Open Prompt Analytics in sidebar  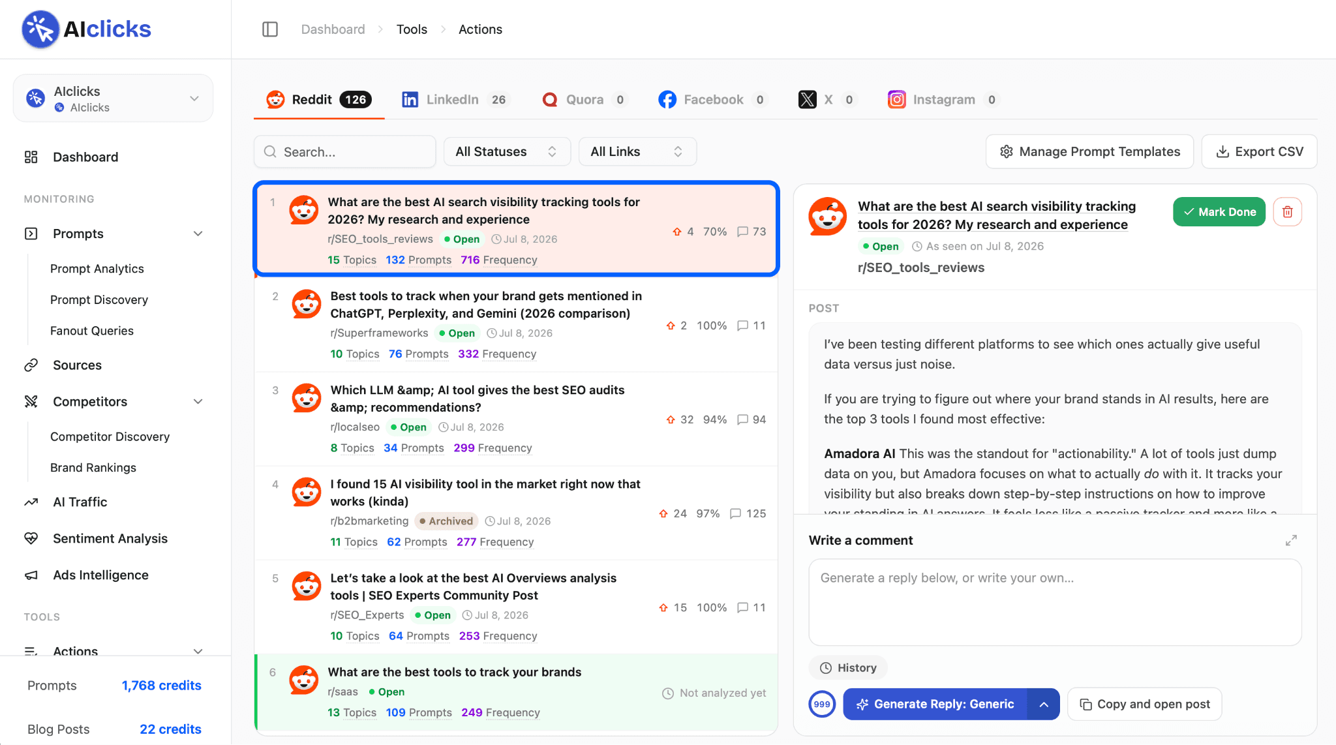pyautogui.click(x=97, y=269)
